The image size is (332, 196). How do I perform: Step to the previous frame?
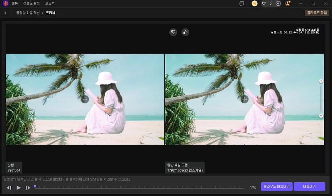[x=9, y=188]
